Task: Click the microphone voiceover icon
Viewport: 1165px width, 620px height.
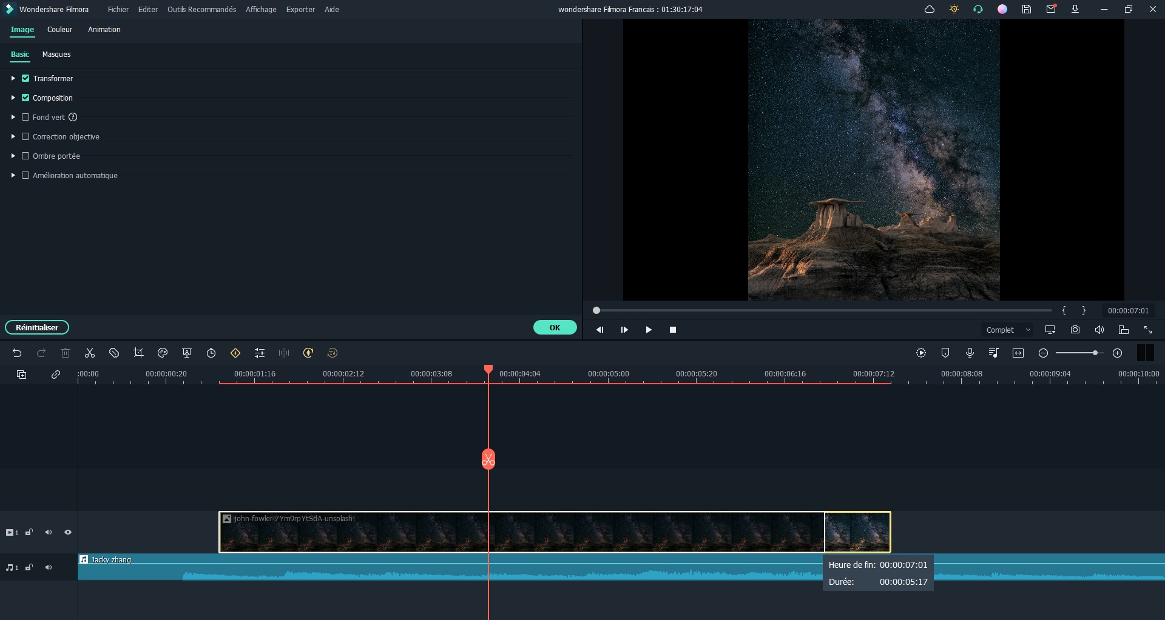Action: tap(970, 353)
